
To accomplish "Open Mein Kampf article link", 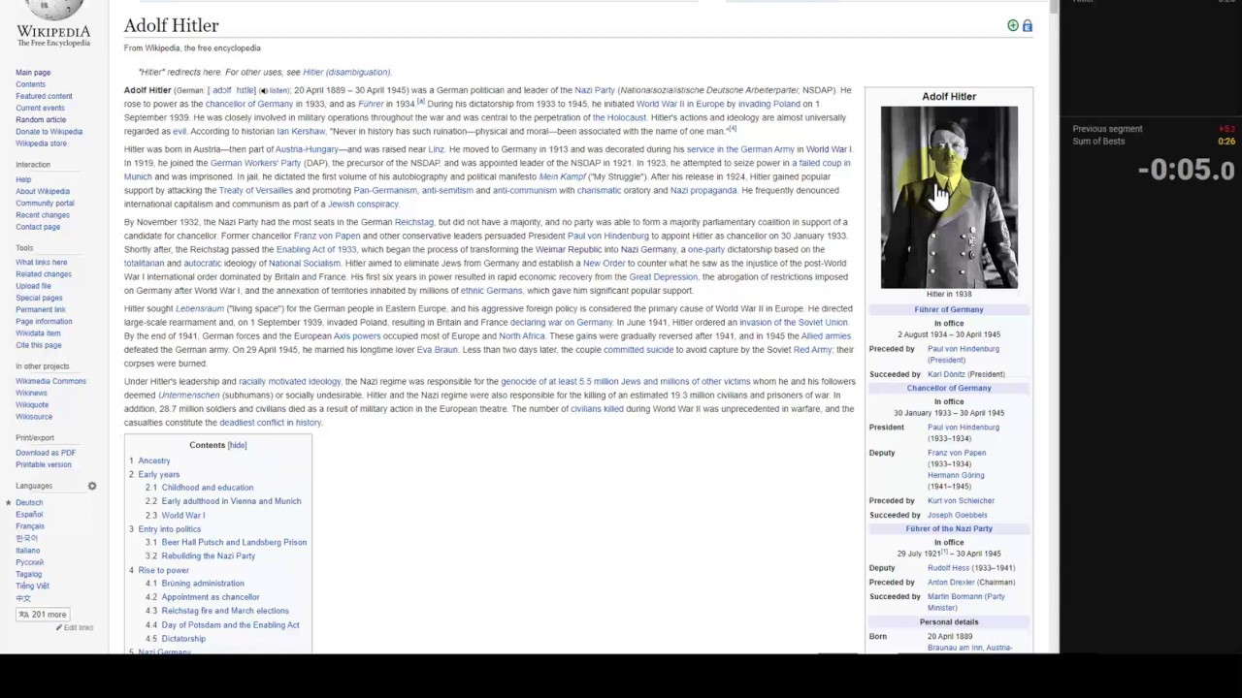I will [563, 176].
